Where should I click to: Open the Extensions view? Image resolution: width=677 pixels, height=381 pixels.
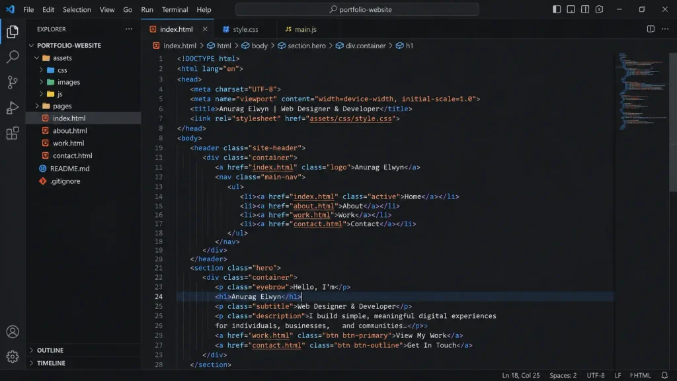pyautogui.click(x=13, y=133)
